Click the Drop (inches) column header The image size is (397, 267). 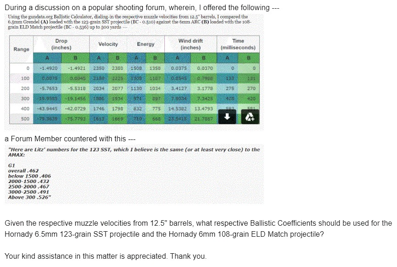click(62, 44)
